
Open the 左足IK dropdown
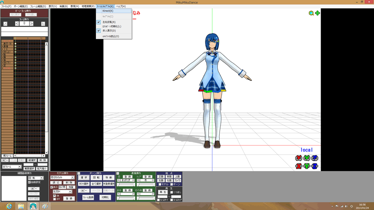coord(70,191)
